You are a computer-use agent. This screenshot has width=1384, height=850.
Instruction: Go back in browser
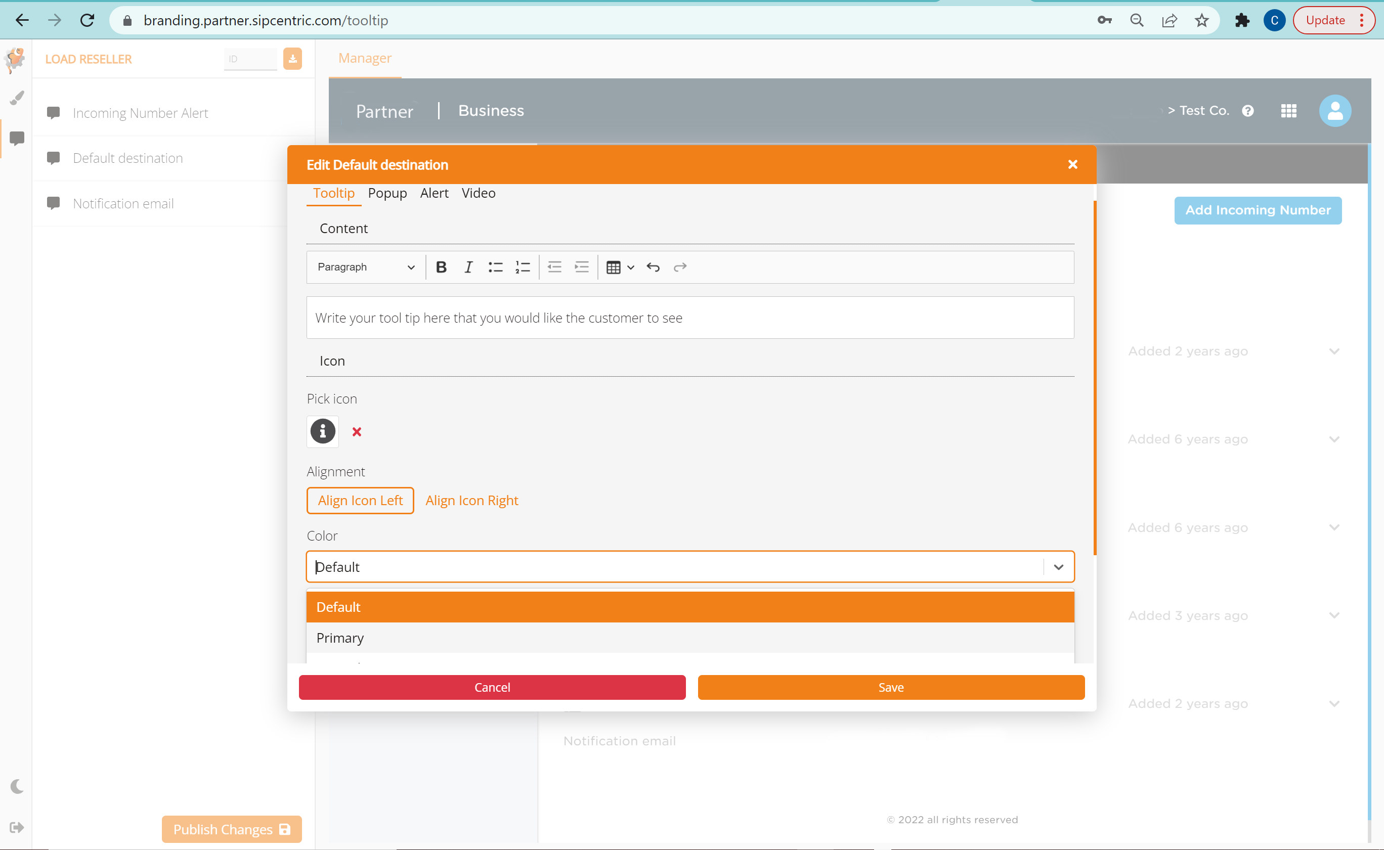(22, 20)
